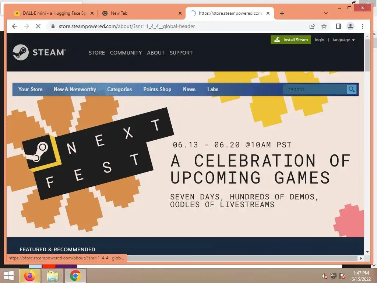Switch to DALL-E mini Hugging Face tab
The width and height of the screenshot is (377, 283).
tap(53, 13)
